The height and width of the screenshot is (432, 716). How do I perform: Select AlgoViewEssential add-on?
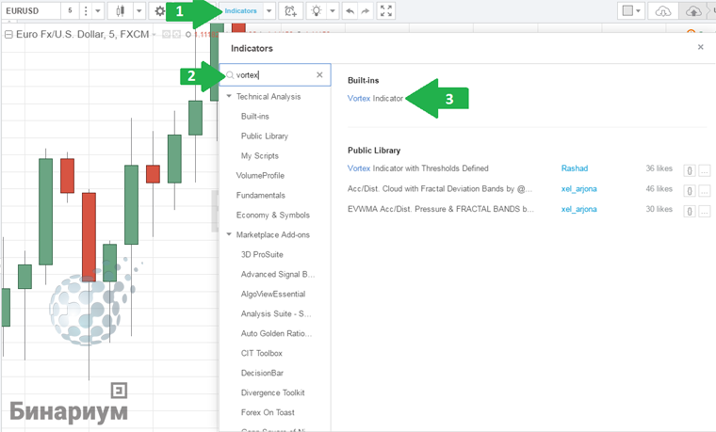pyautogui.click(x=273, y=294)
